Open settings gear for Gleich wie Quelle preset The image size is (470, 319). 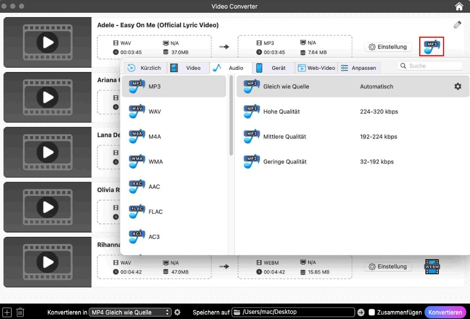(458, 87)
